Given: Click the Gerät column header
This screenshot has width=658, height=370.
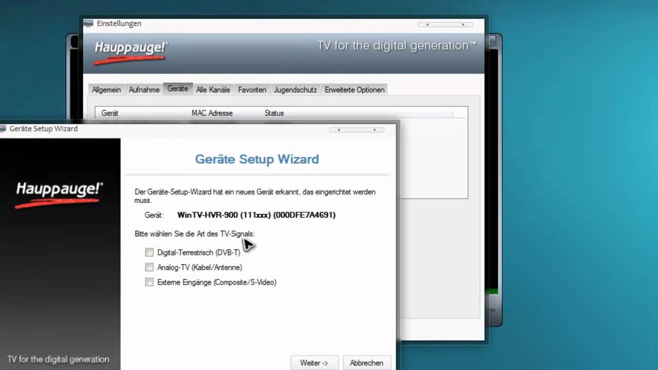Looking at the screenshot, I should click(140, 113).
